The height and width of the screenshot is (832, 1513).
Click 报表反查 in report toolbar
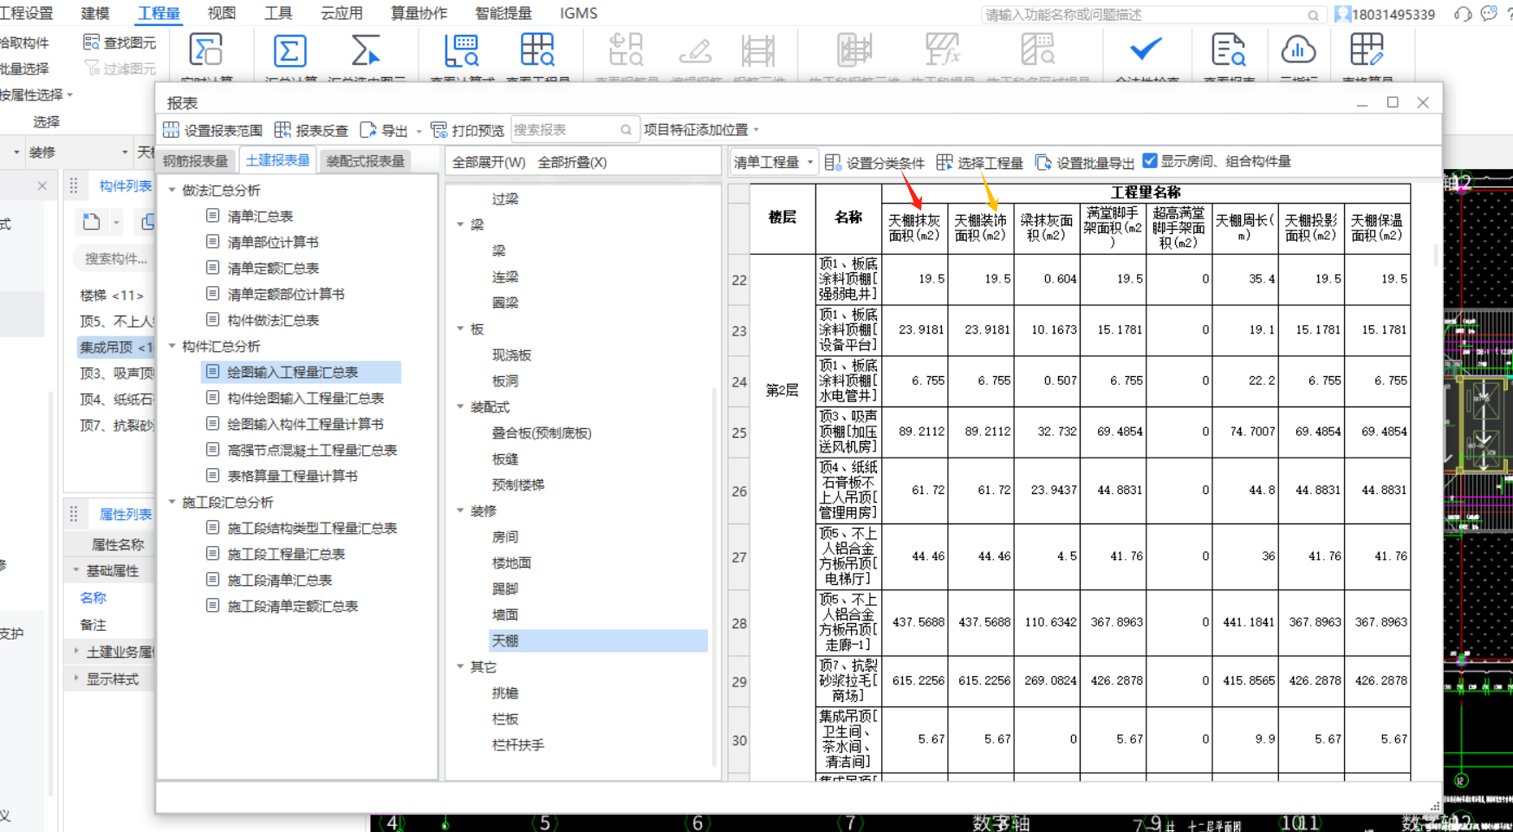[x=311, y=130]
